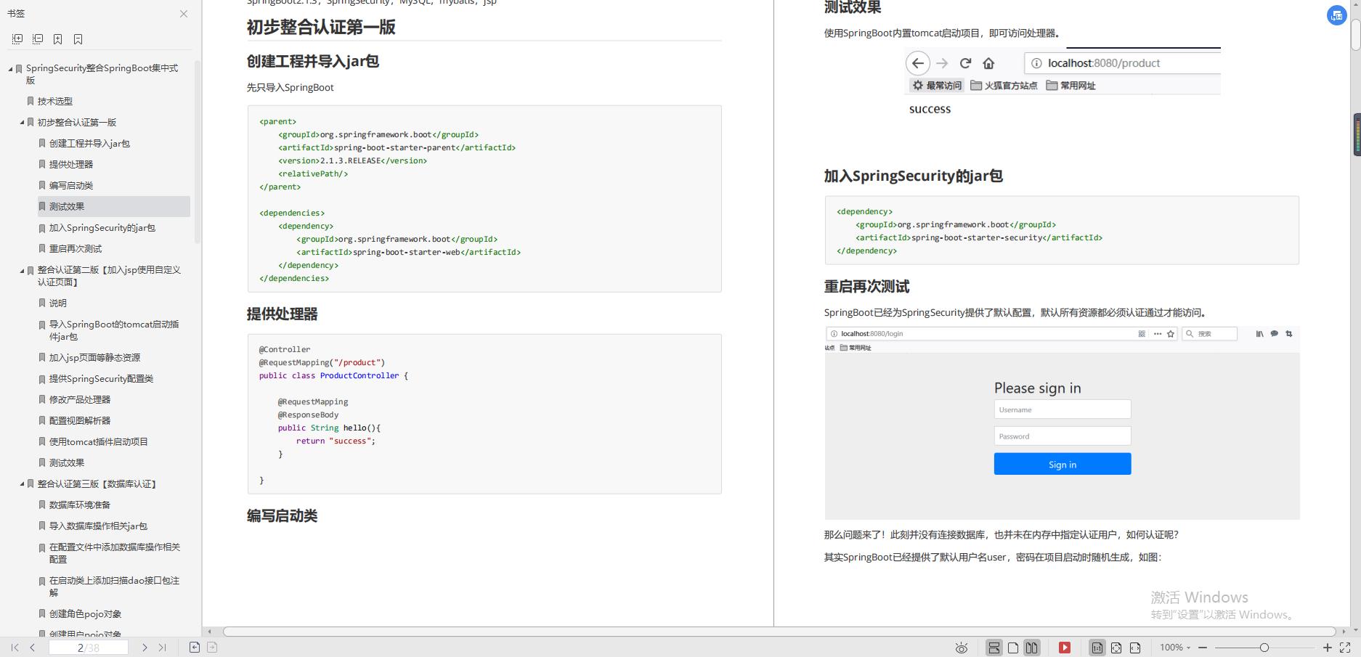The height and width of the screenshot is (657, 1361).
Task: Delete the bookmark with the minus icon
Action: pyautogui.click(x=78, y=39)
